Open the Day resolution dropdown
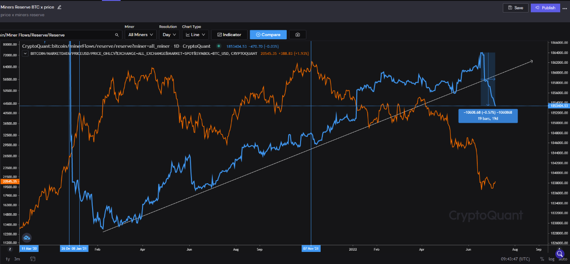 169,35
